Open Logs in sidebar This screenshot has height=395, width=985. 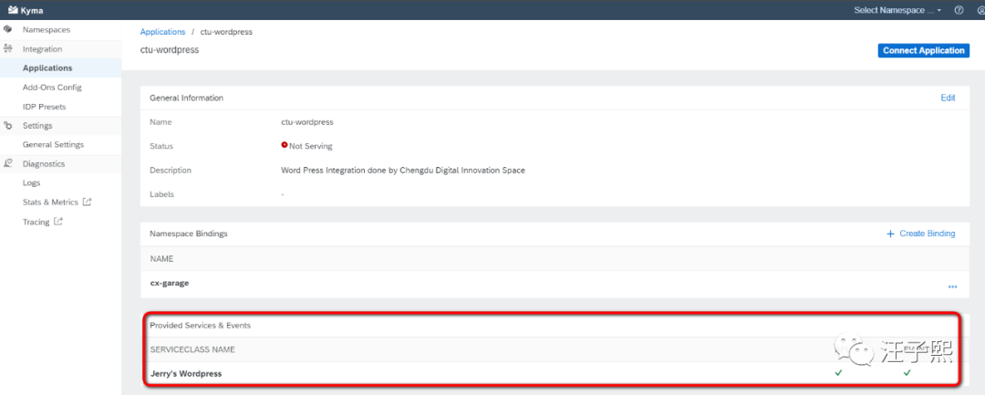[31, 182]
